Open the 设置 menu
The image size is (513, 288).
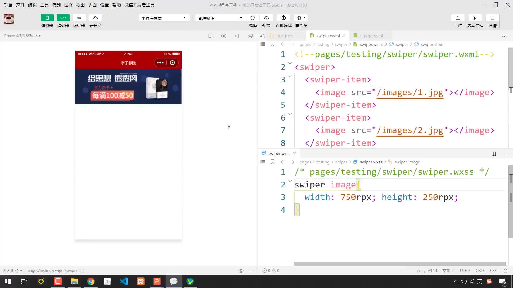tap(104, 5)
